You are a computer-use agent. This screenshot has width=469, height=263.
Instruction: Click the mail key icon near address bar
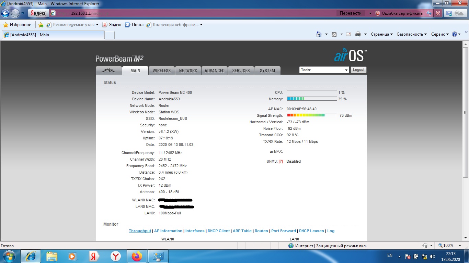coord(449,13)
